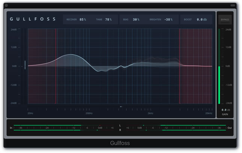Click the pill button at top-right of title bar
The width and height of the screenshot is (242, 153).
click(233, 5)
